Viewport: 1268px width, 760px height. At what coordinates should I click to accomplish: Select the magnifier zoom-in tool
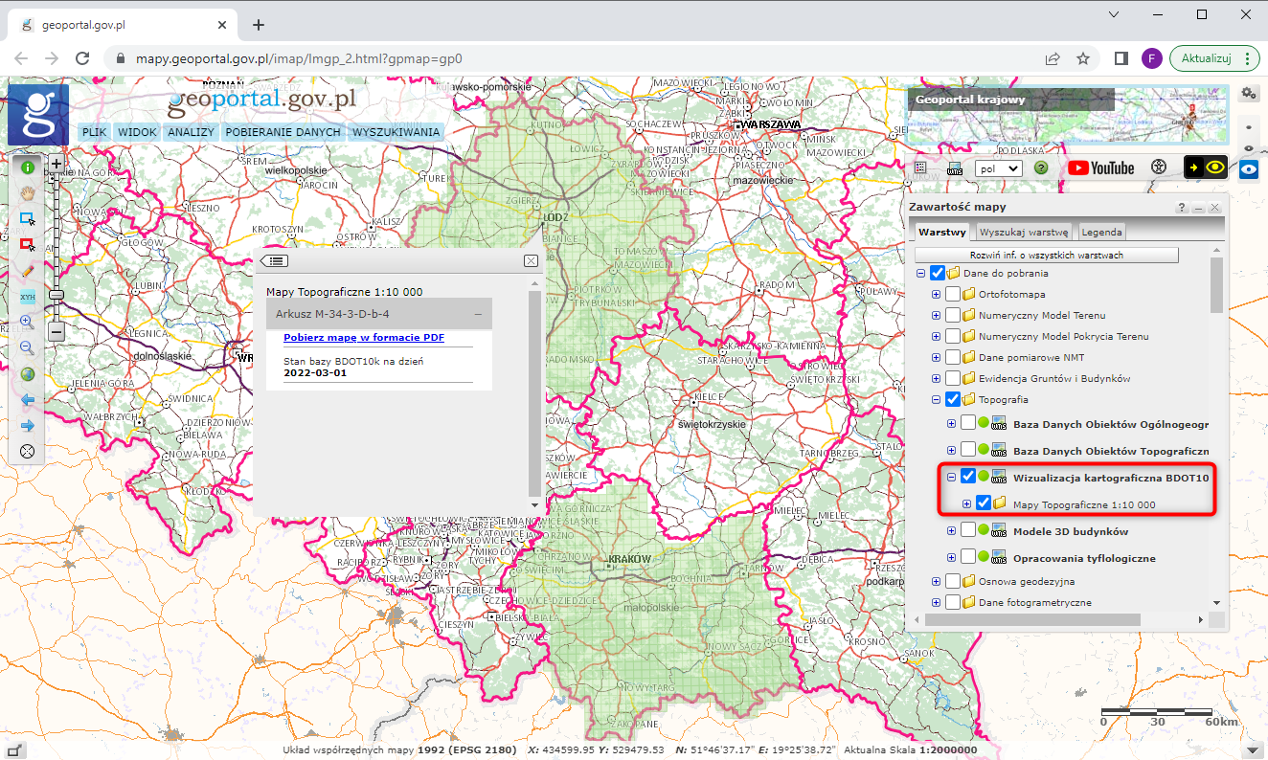click(28, 323)
